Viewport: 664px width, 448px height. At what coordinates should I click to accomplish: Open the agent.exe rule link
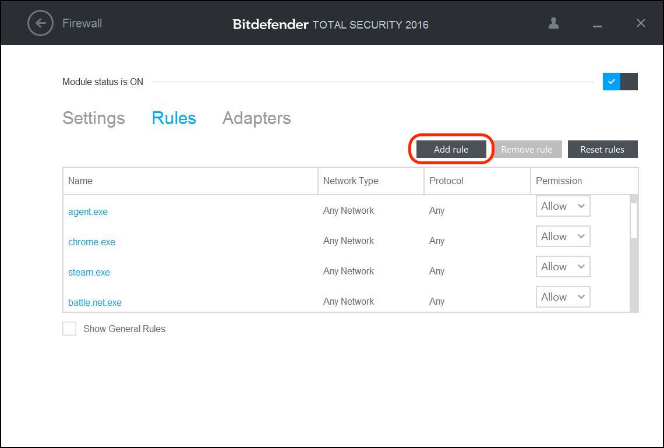[x=88, y=211]
